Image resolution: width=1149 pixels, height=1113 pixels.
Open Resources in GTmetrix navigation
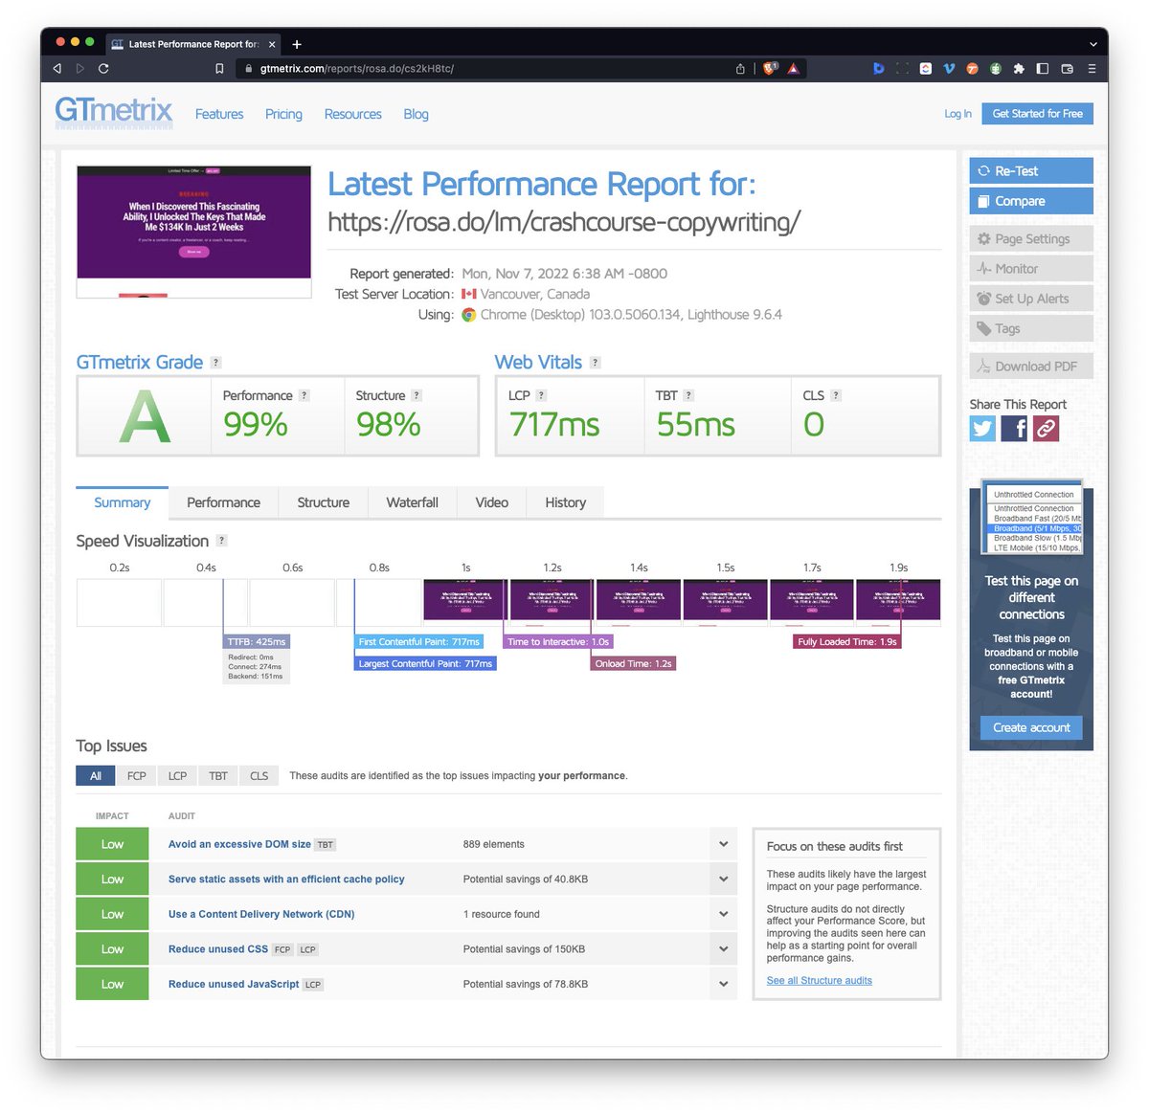tap(352, 114)
